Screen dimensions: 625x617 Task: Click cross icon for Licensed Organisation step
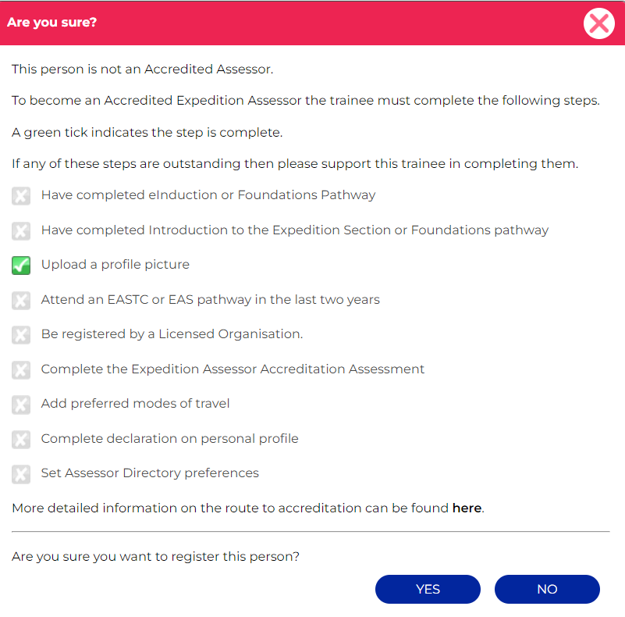pos(21,335)
